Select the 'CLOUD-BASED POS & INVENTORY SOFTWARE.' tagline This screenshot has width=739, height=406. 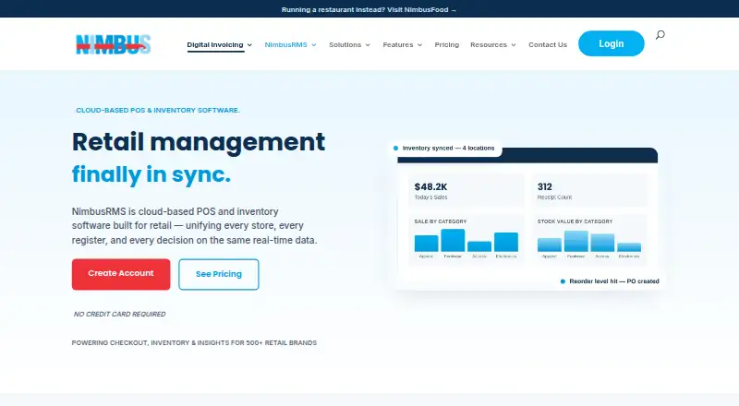click(158, 110)
